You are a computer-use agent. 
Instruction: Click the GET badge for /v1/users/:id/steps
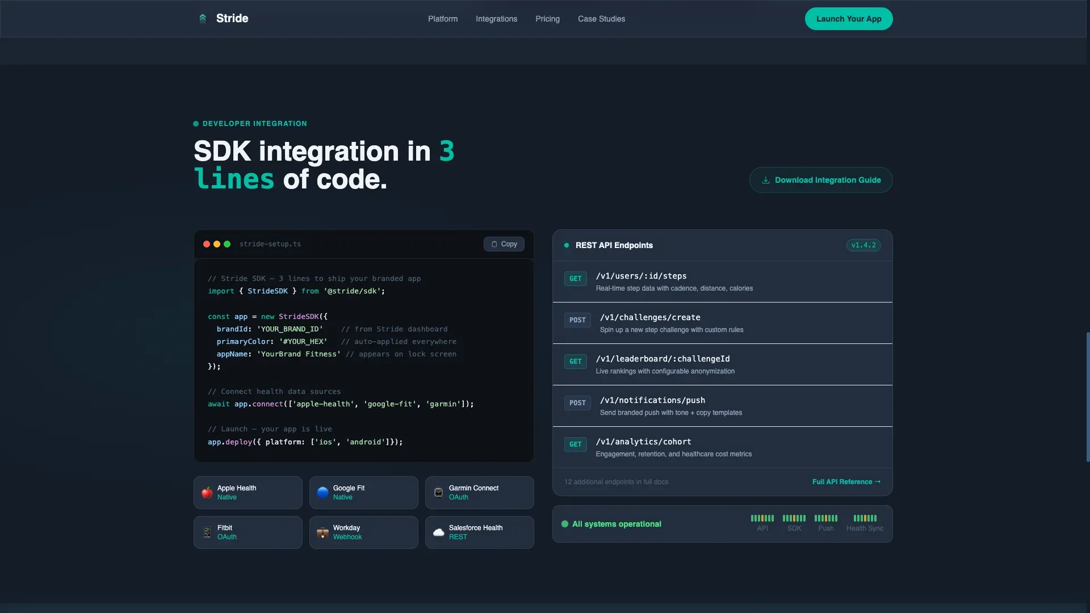tap(576, 279)
